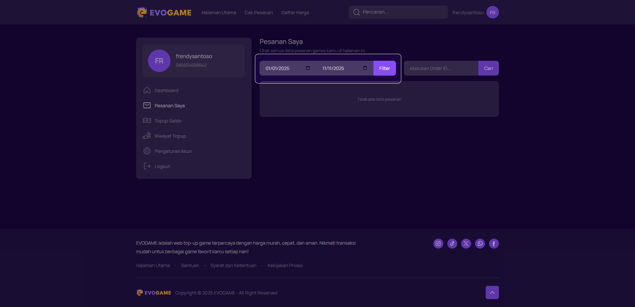Open end date calendar picker icon
The image size is (635, 307).
pyautogui.click(x=365, y=68)
